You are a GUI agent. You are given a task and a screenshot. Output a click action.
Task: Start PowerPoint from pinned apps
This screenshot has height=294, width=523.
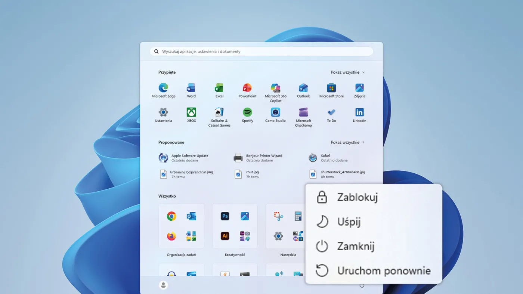[x=247, y=91]
